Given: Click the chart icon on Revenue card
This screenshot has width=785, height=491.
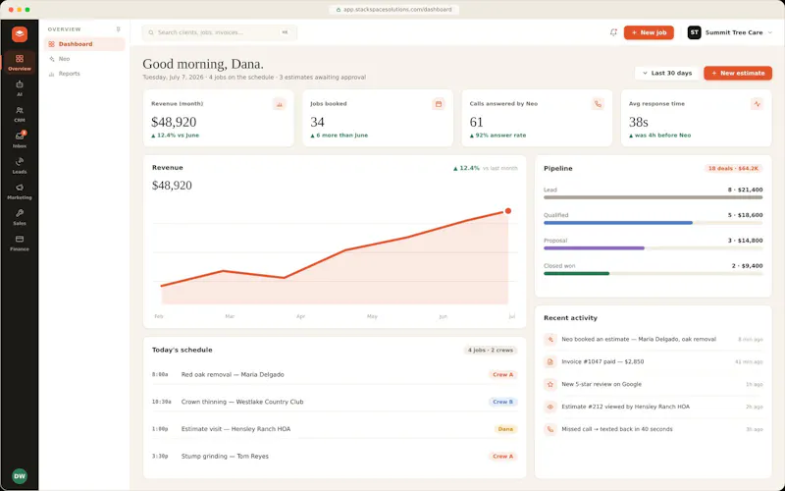Looking at the screenshot, I should [x=280, y=104].
